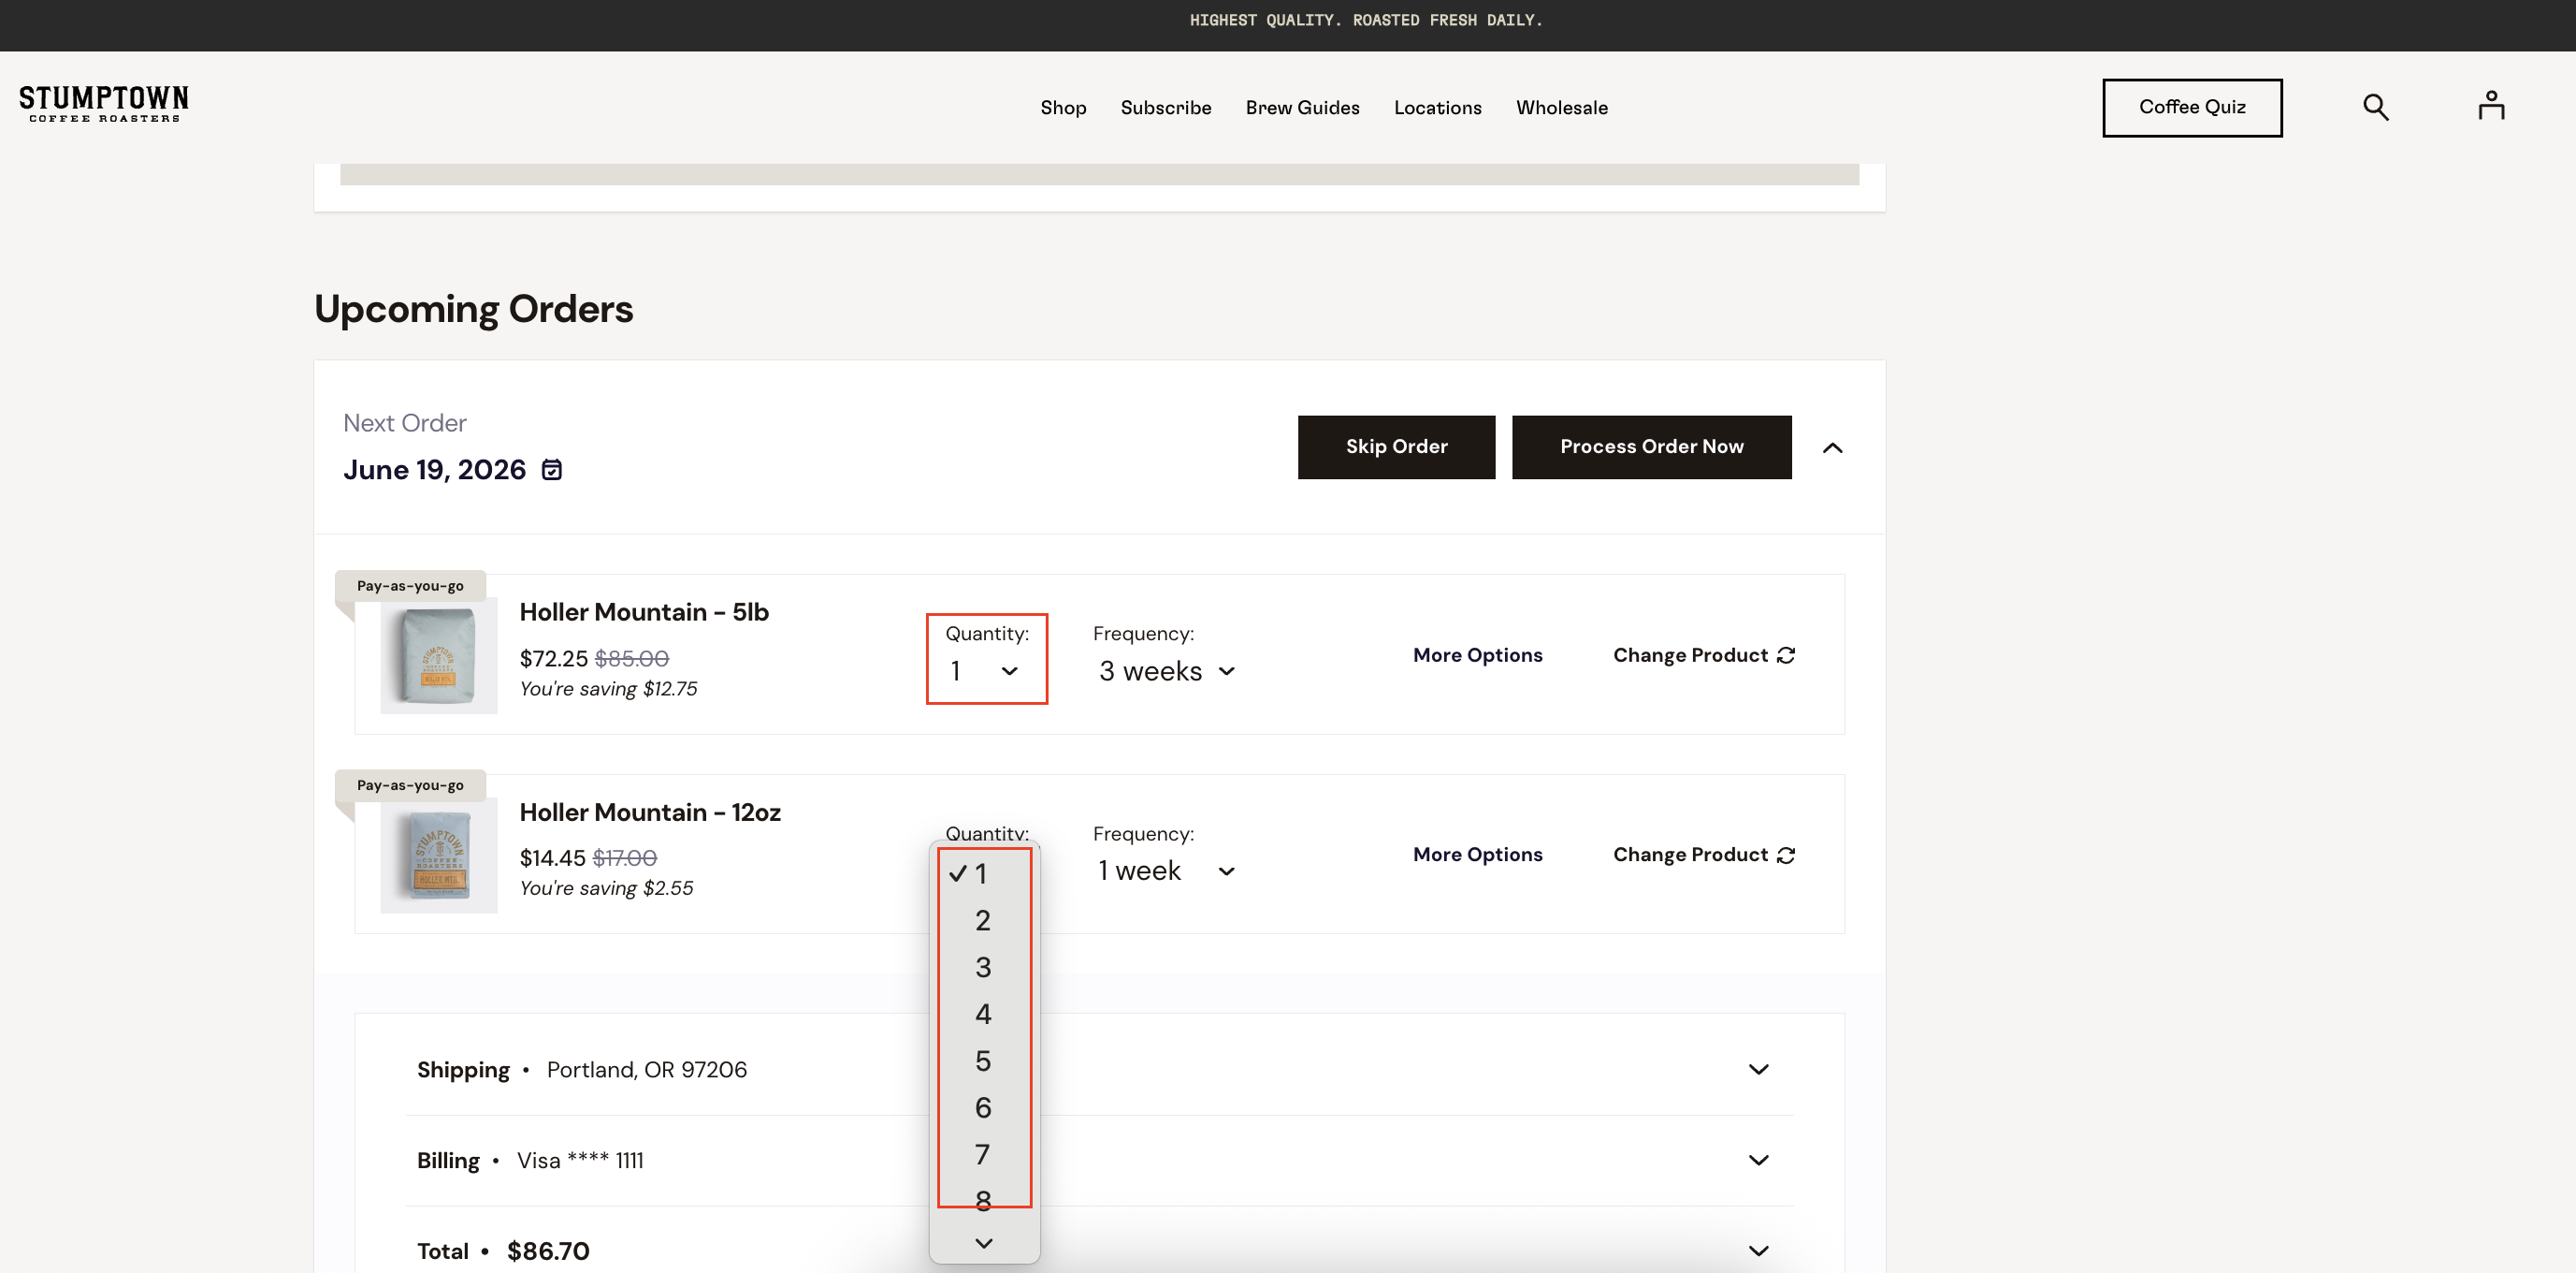This screenshot has width=2576, height=1273.
Task: Click Change Product for Holler Mountain 5lb
Action: tap(1704, 654)
